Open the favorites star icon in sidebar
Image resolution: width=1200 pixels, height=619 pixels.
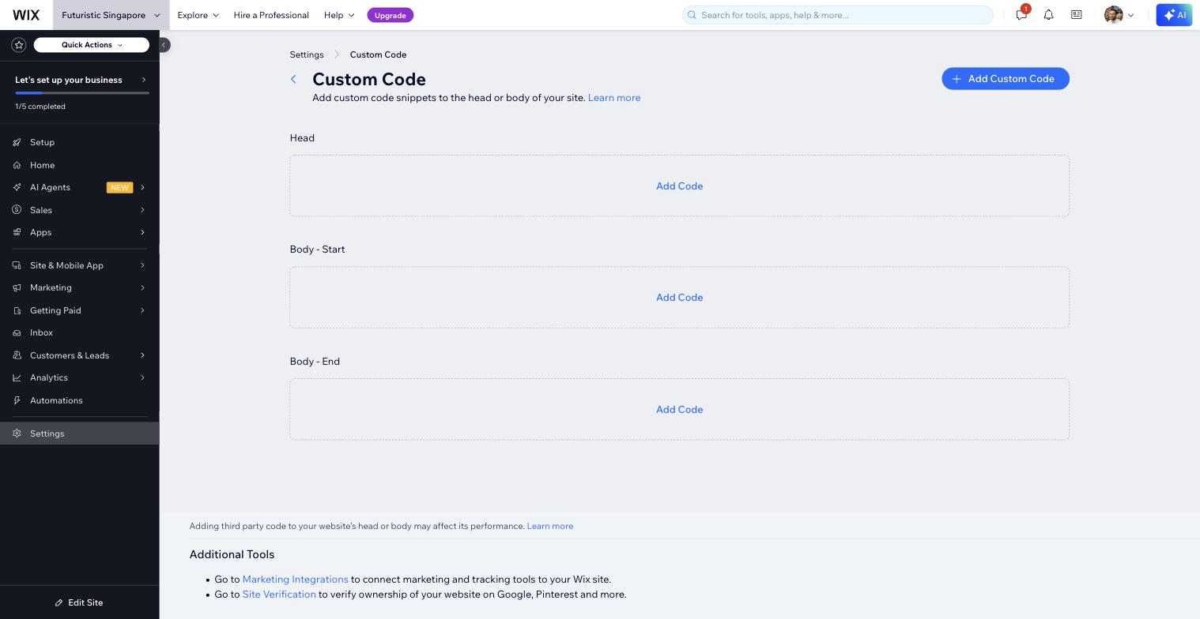click(19, 45)
